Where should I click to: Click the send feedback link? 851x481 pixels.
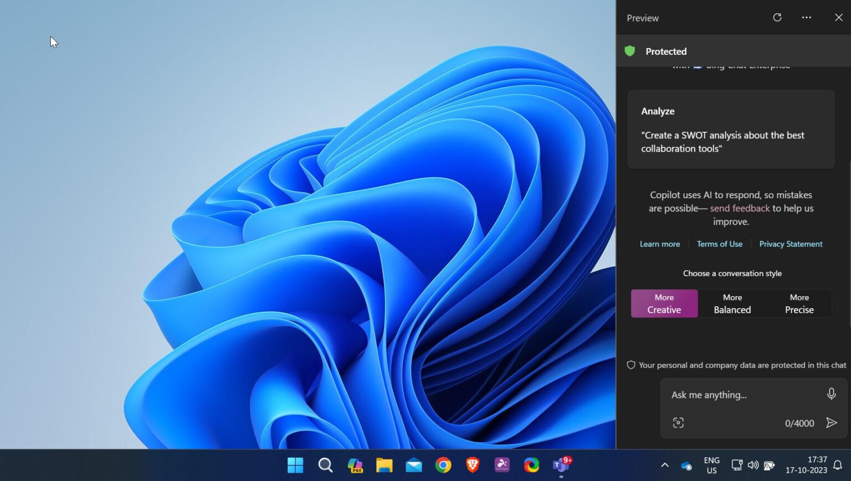tap(739, 208)
